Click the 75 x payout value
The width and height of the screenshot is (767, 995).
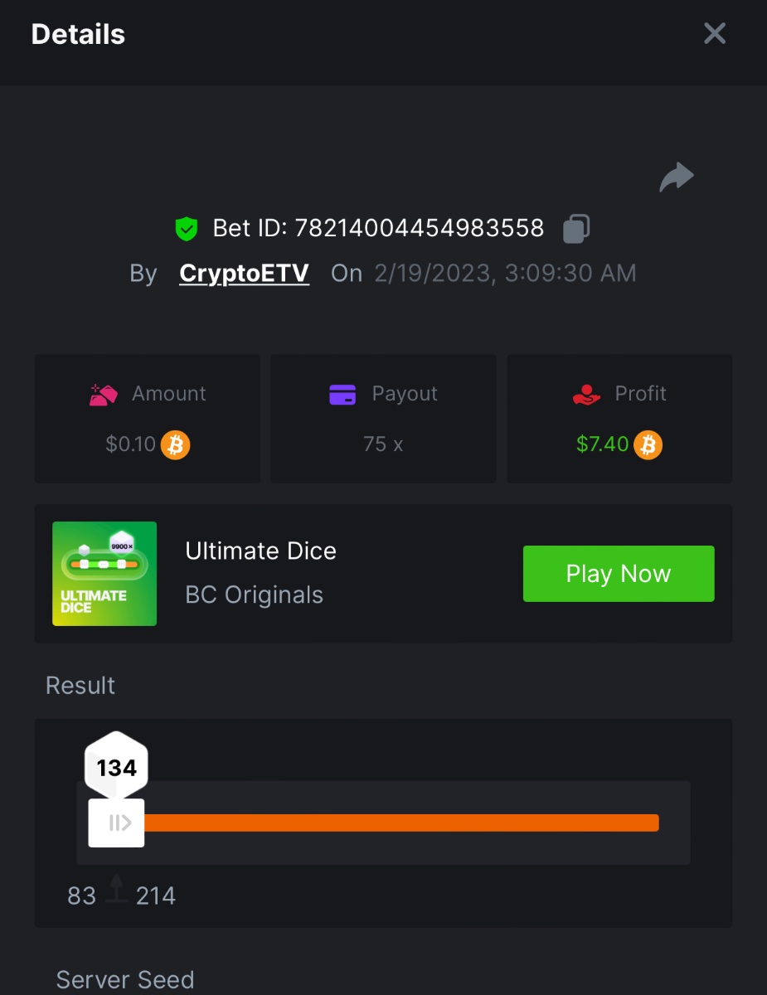point(383,444)
